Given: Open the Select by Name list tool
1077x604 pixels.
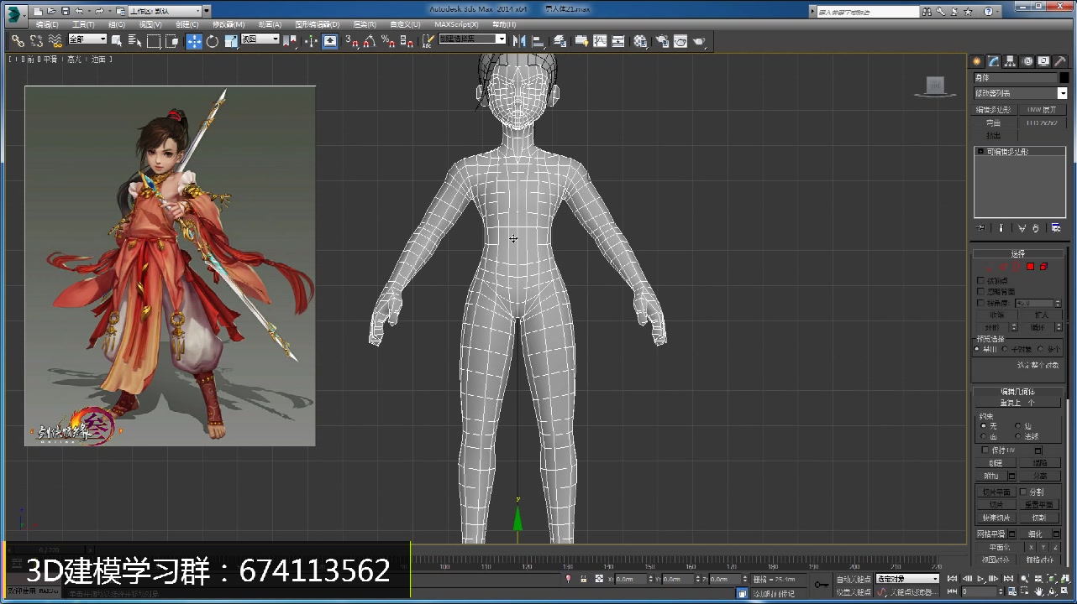Looking at the screenshot, I should (x=134, y=40).
